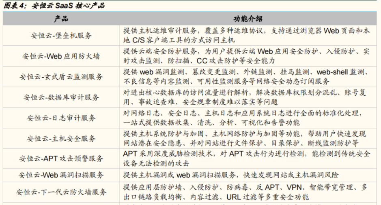Click the '安恒云-Web应用防火墙' product cell
This screenshot has width=381, height=205.
61,56
